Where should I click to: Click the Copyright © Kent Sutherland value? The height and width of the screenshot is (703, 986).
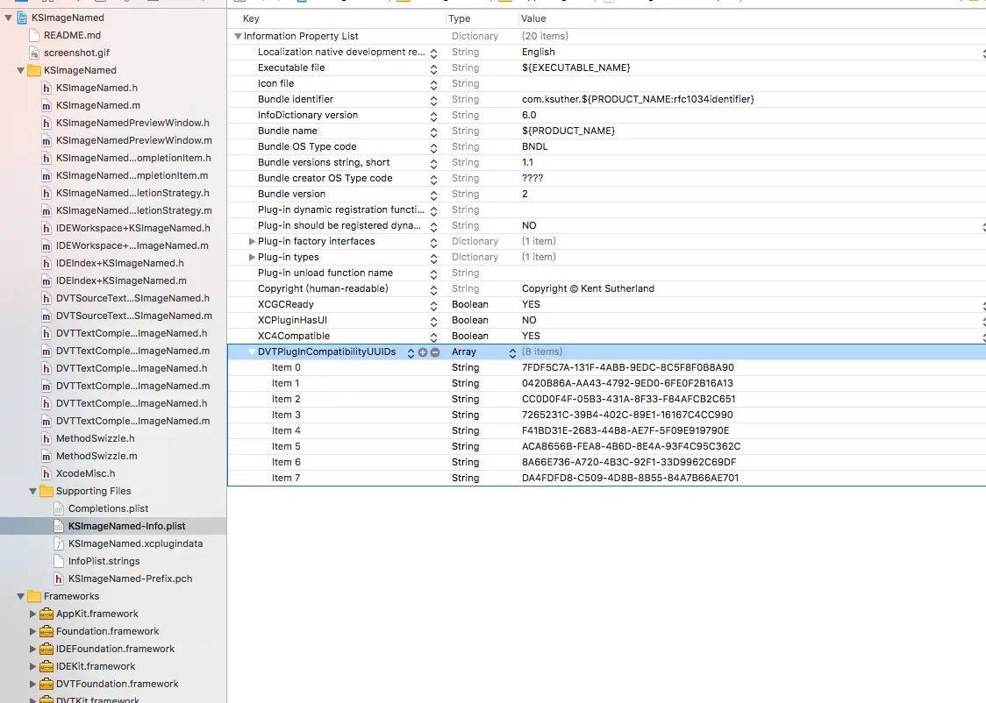pos(588,288)
